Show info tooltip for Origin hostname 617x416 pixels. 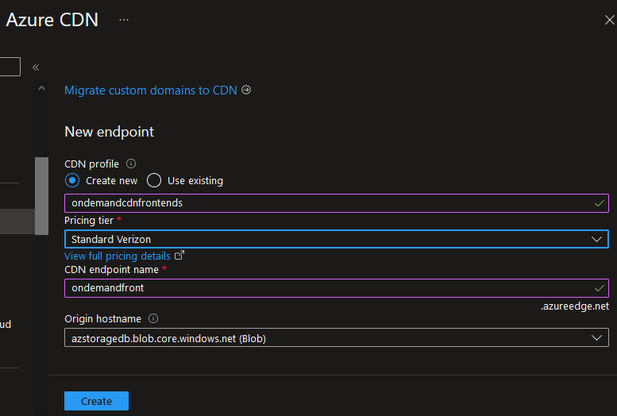153,318
